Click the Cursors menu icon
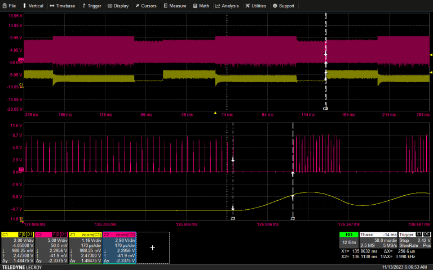The image size is (433, 270). click(138, 6)
